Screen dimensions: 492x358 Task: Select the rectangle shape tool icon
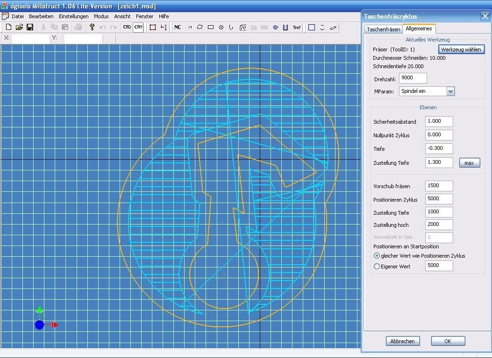coord(211,28)
